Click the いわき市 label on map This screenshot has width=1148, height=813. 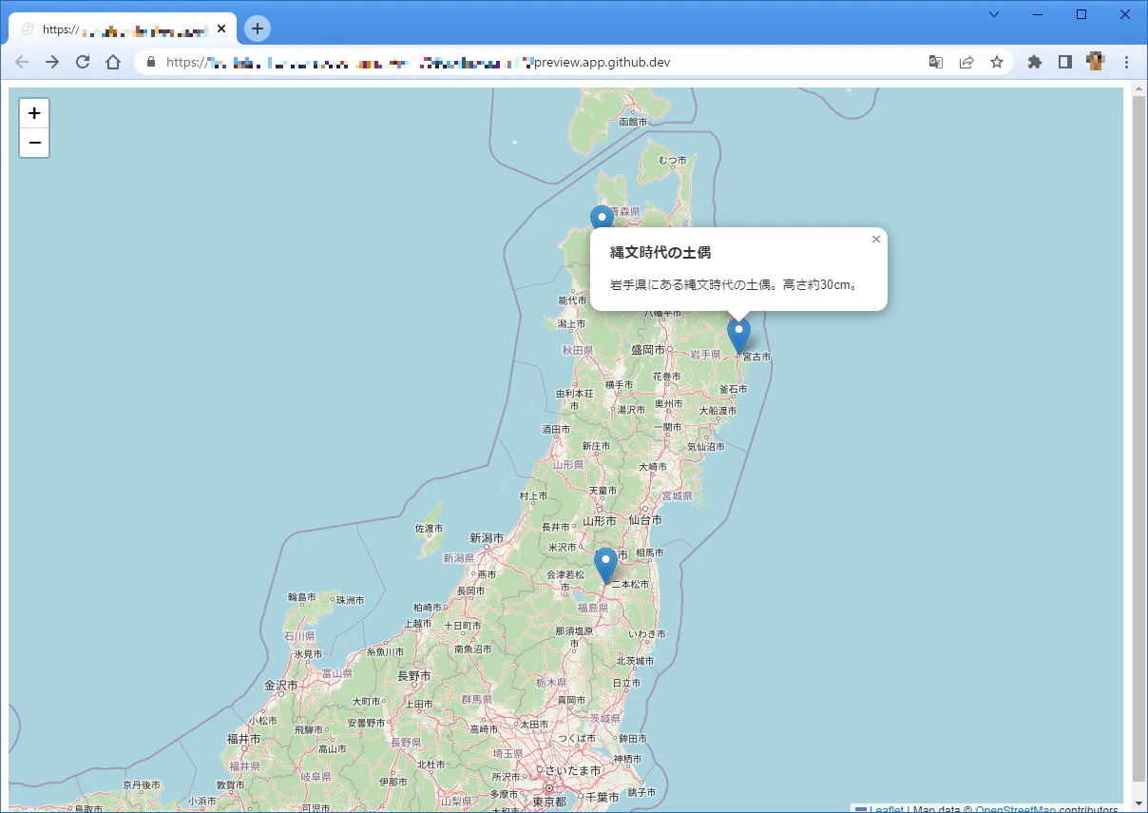(x=648, y=633)
